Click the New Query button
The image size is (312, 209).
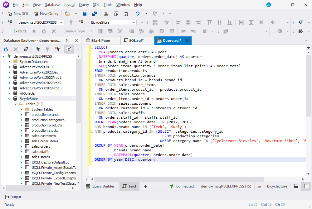(x=46, y=14)
